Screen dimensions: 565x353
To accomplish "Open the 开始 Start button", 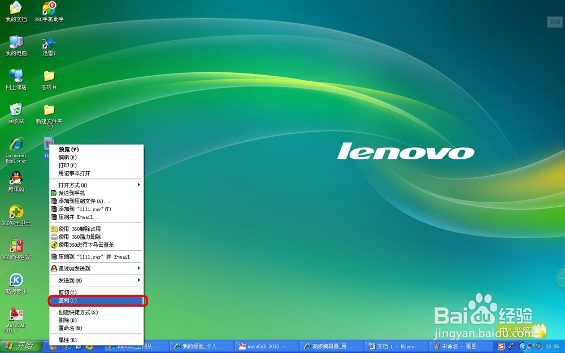I will pyautogui.click(x=21, y=347).
